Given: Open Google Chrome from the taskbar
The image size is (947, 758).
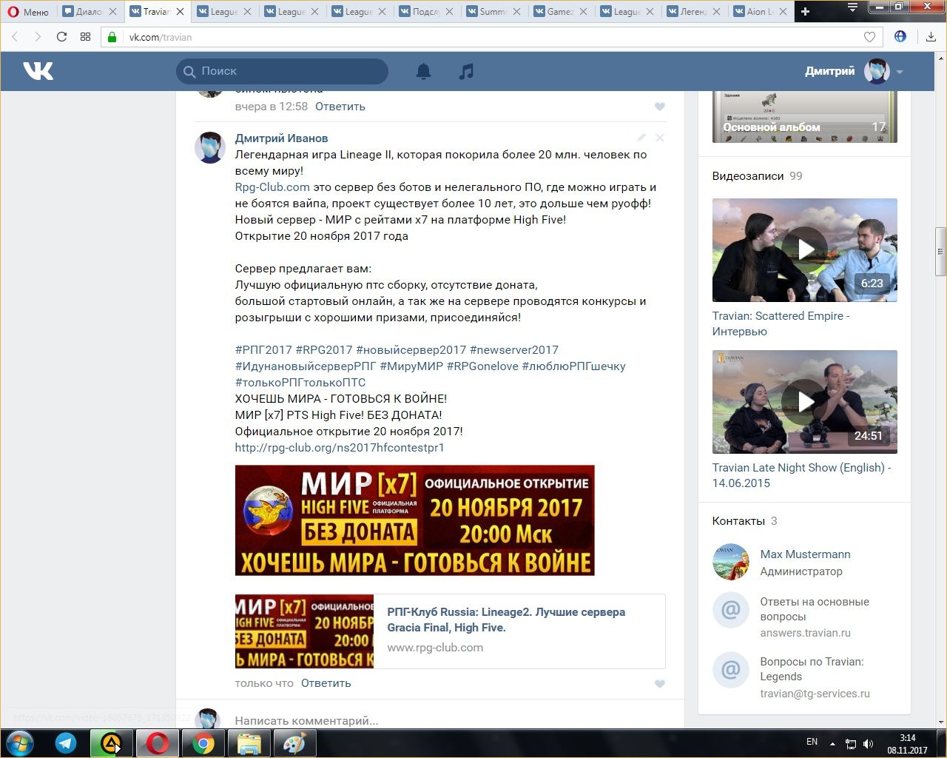Looking at the screenshot, I should tap(203, 743).
